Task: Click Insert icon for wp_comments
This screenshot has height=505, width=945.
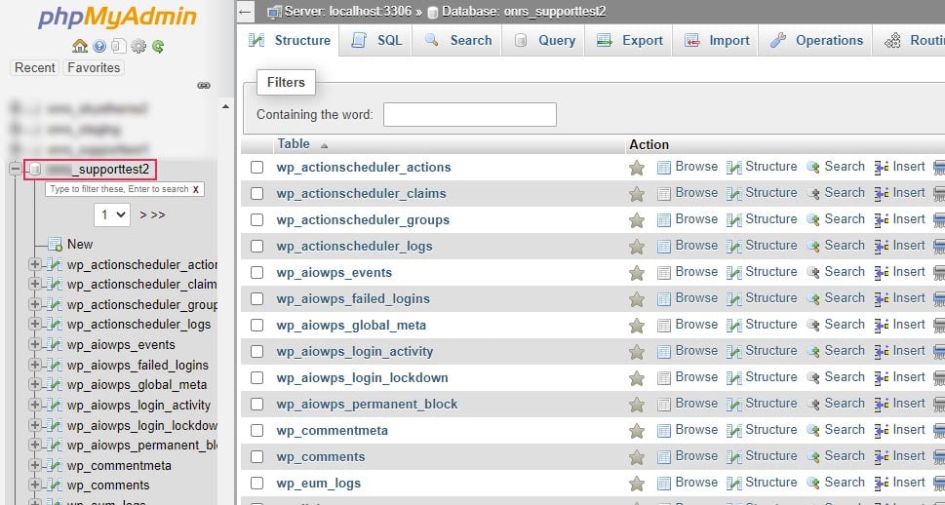Action: click(x=881, y=457)
